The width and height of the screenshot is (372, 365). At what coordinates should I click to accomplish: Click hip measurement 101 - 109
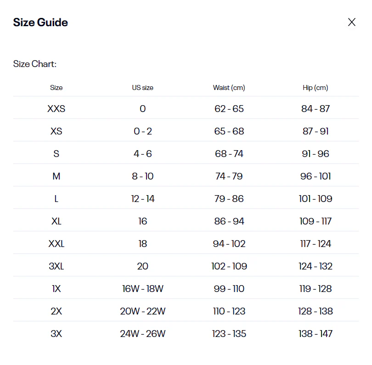click(316, 199)
